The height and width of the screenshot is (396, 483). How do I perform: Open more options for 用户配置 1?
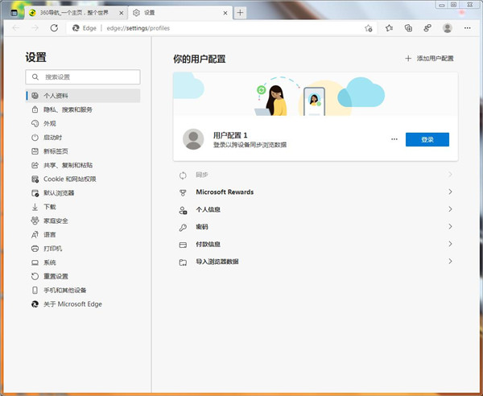tap(394, 139)
